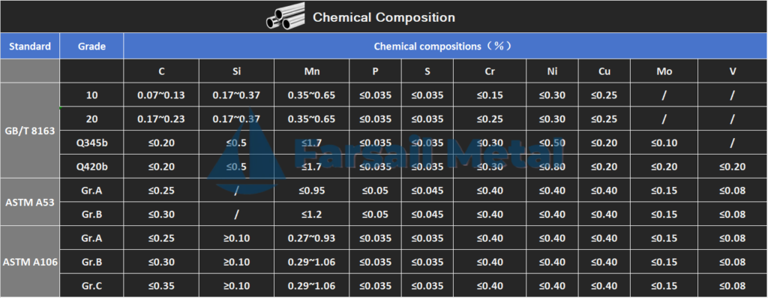This screenshot has width=768, height=298.
Task: Select the 0.27~0.93 Mn value cell
Action: (312, 238)
